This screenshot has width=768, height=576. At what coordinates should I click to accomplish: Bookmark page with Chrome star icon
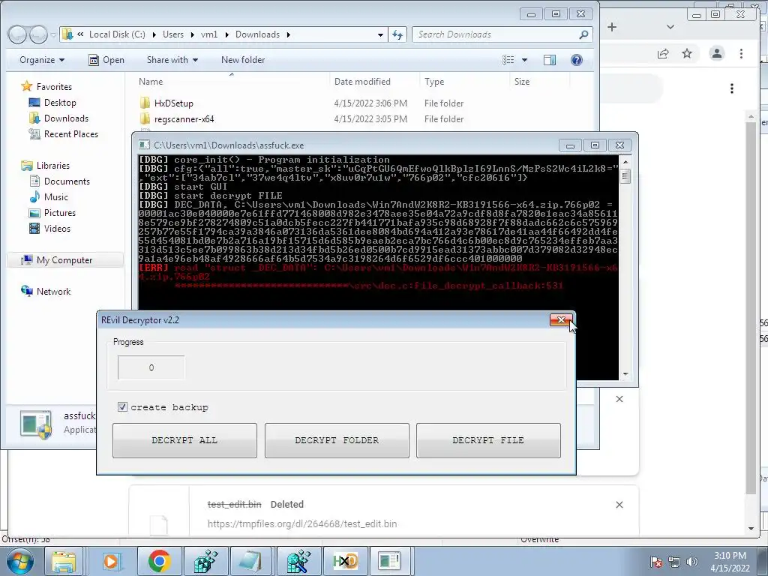687,53
